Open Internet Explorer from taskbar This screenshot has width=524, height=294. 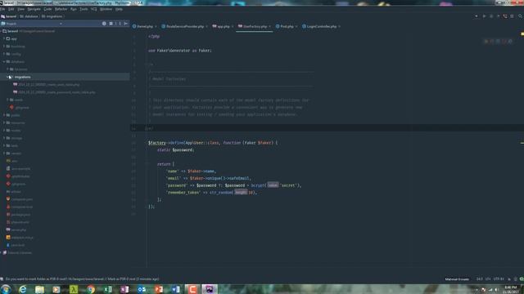pyautogui.click(x=22, y=289)
